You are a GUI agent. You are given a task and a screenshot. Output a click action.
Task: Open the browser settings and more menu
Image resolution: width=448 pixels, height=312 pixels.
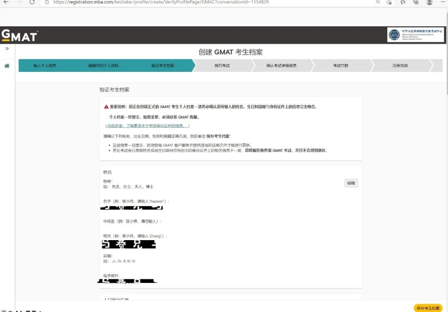tap(443, 2)
